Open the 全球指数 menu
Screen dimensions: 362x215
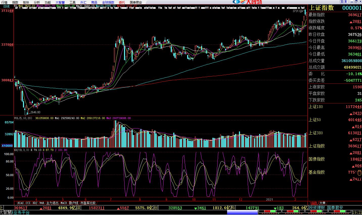(108, 2)
